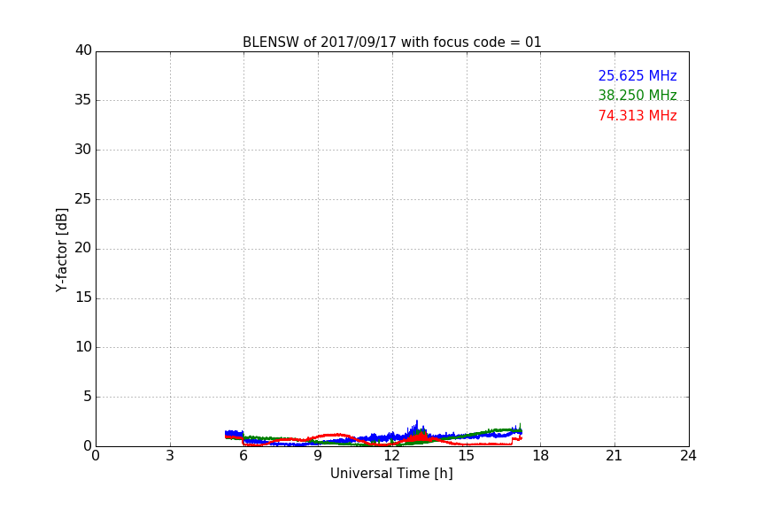Click the x-axis tick label 12
This screenshot has width=765, height=510.
(392, 456)
